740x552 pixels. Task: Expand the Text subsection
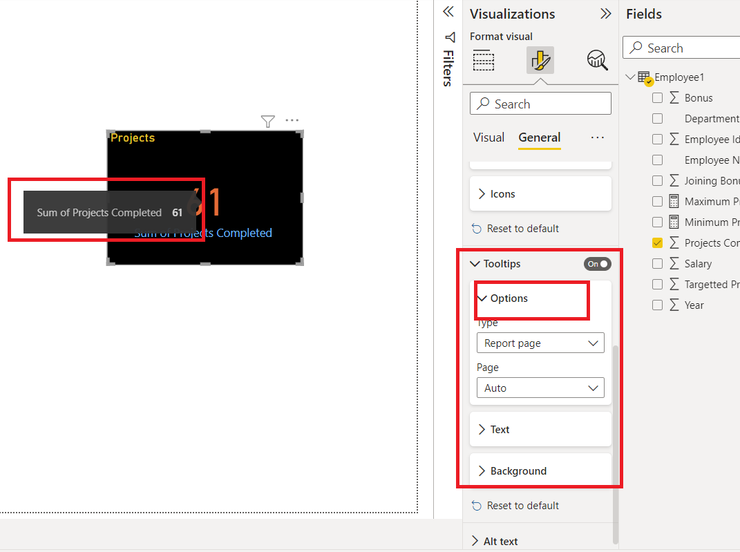(540, 429)
